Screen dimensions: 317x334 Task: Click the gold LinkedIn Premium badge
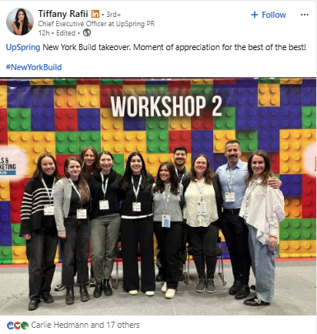[x=95, y=14]
